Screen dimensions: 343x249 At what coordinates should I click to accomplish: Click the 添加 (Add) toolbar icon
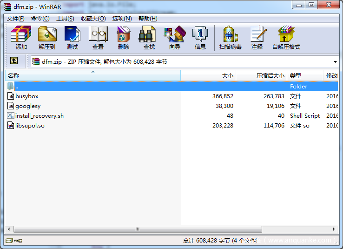[x=21, y=34]
